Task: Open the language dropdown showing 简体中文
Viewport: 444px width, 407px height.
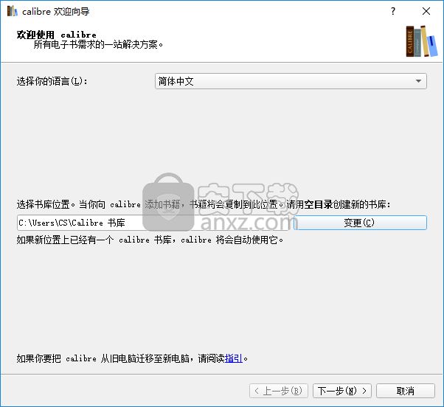Action: click(x=291, y=81)
